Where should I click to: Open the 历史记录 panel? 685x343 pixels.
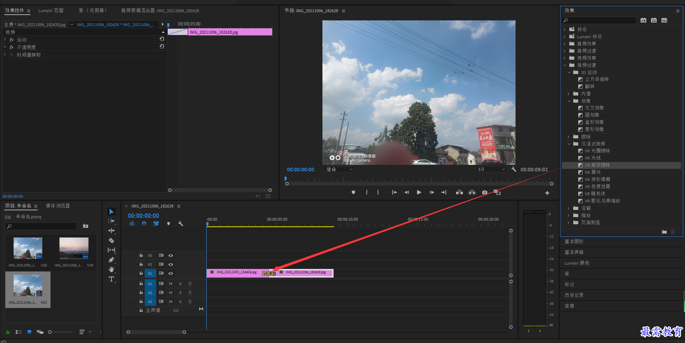pos(574,295)
